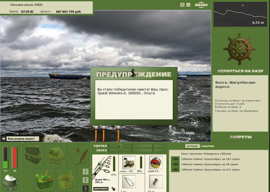Click 'Осталось путевки: не ограничено' line
This screenshot has height=192, width=270.
pos(238,101)
